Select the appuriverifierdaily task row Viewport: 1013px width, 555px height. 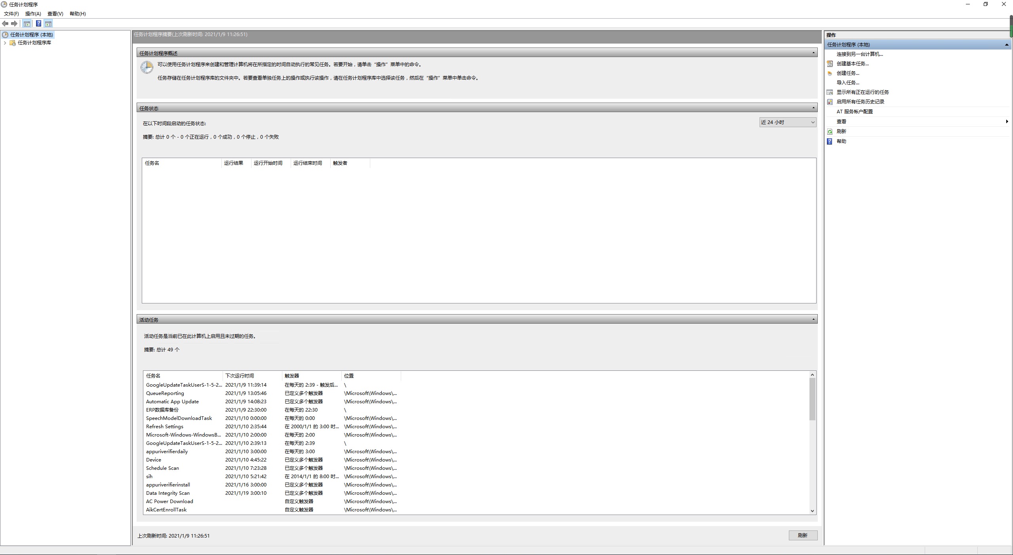click(272, 452)
